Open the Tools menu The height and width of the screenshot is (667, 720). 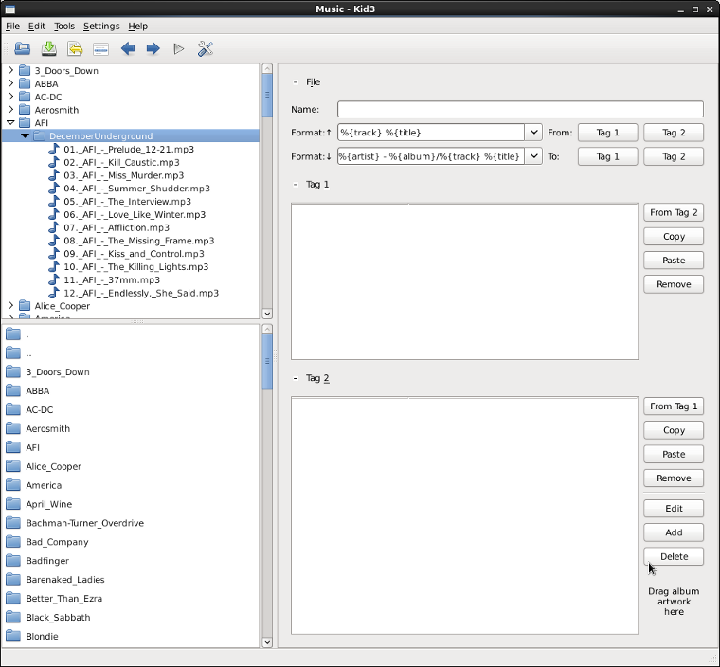63,26
